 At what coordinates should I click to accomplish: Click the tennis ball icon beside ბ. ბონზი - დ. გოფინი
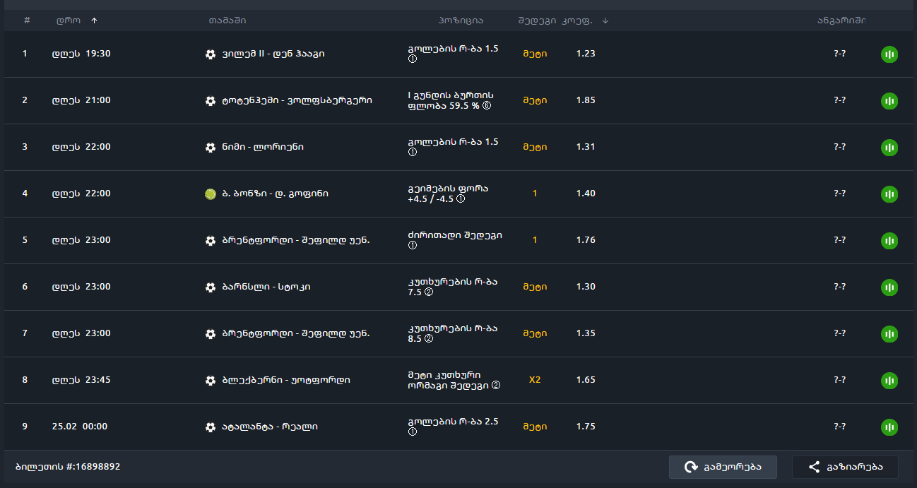point(211,194)
